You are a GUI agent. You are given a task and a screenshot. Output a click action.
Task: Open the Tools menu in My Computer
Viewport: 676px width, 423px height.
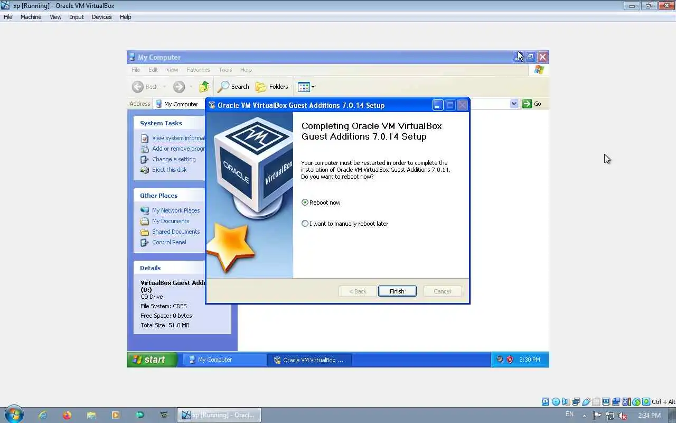tap(226, 70)
